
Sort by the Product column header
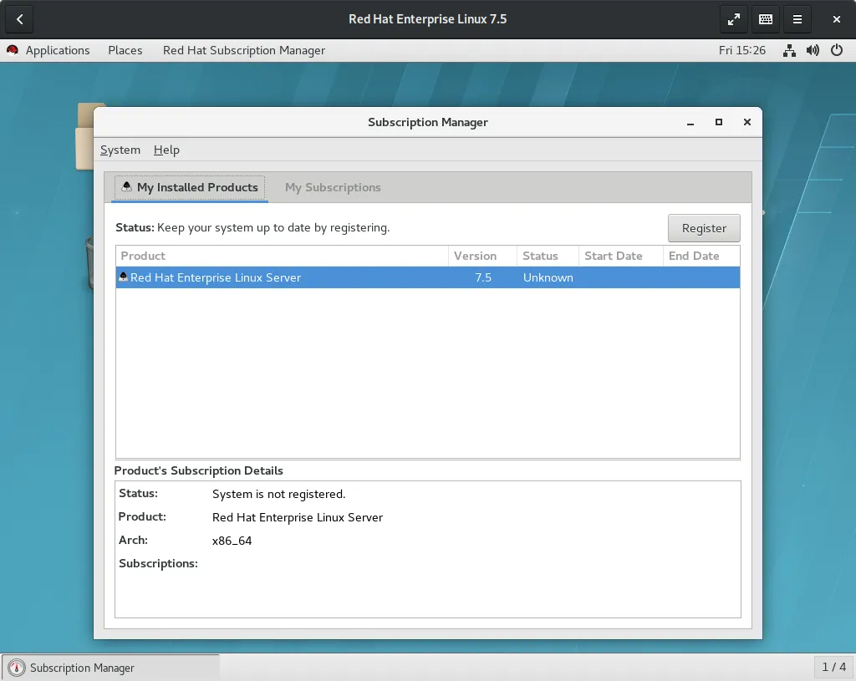pos(281,256)
